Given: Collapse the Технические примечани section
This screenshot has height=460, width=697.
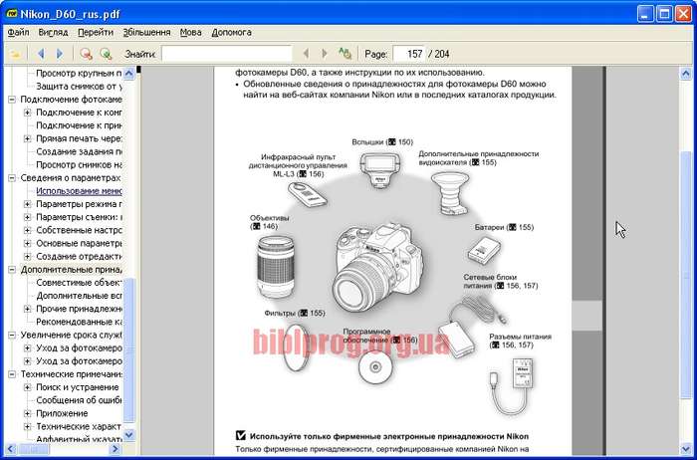Looking at the screenshot, I should pos(12,374).
